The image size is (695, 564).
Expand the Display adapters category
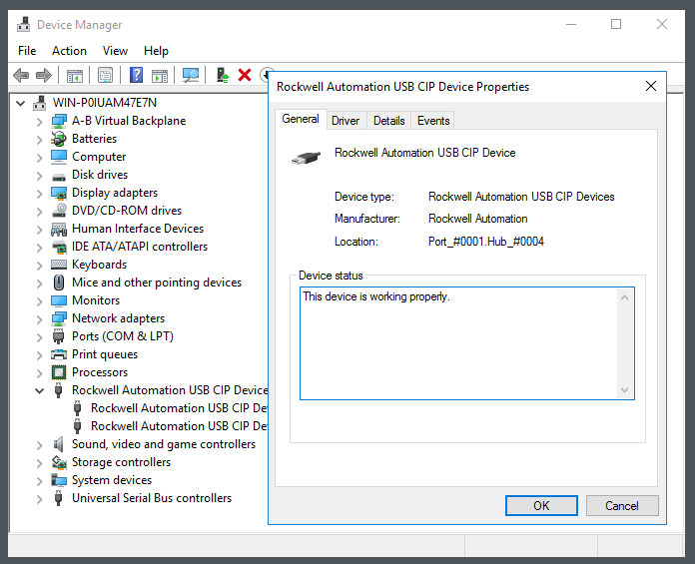[40, 194]
